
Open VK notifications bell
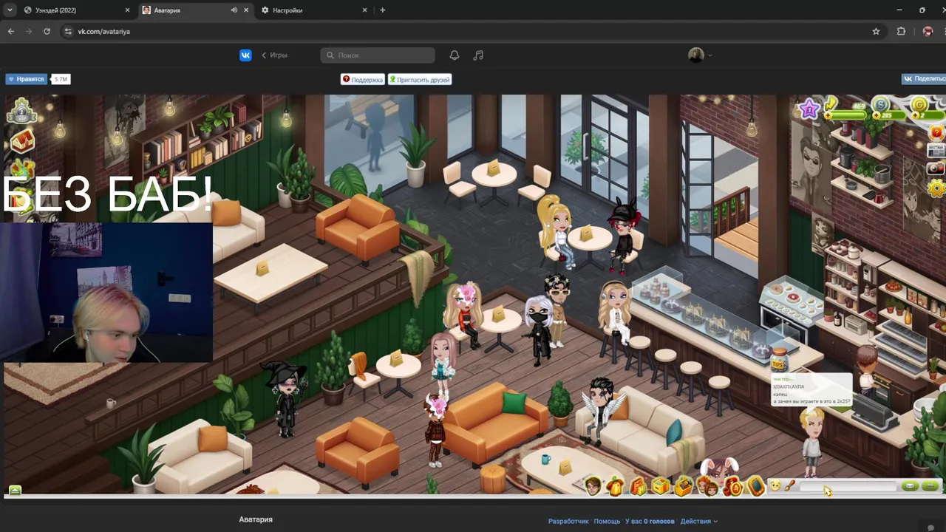coord(455,55)
